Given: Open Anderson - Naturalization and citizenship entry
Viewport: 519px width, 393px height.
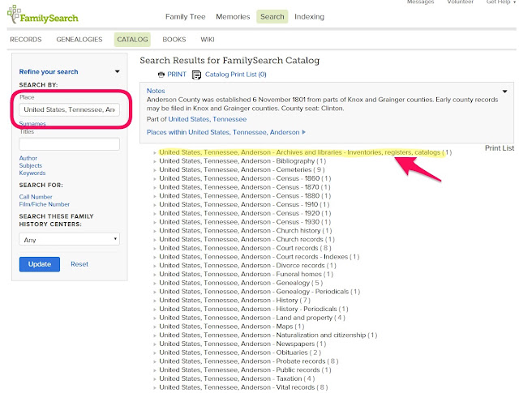Looking at the screenshot, I should (268, 335).
